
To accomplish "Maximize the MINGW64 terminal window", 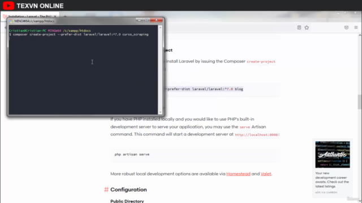I will (146, 20).
